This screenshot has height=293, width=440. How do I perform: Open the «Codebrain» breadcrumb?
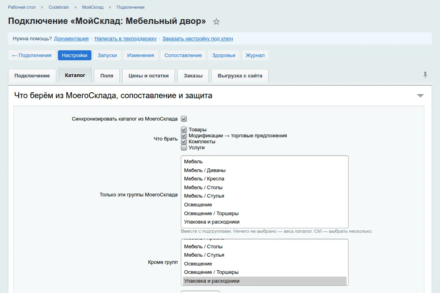pos(59,7)
